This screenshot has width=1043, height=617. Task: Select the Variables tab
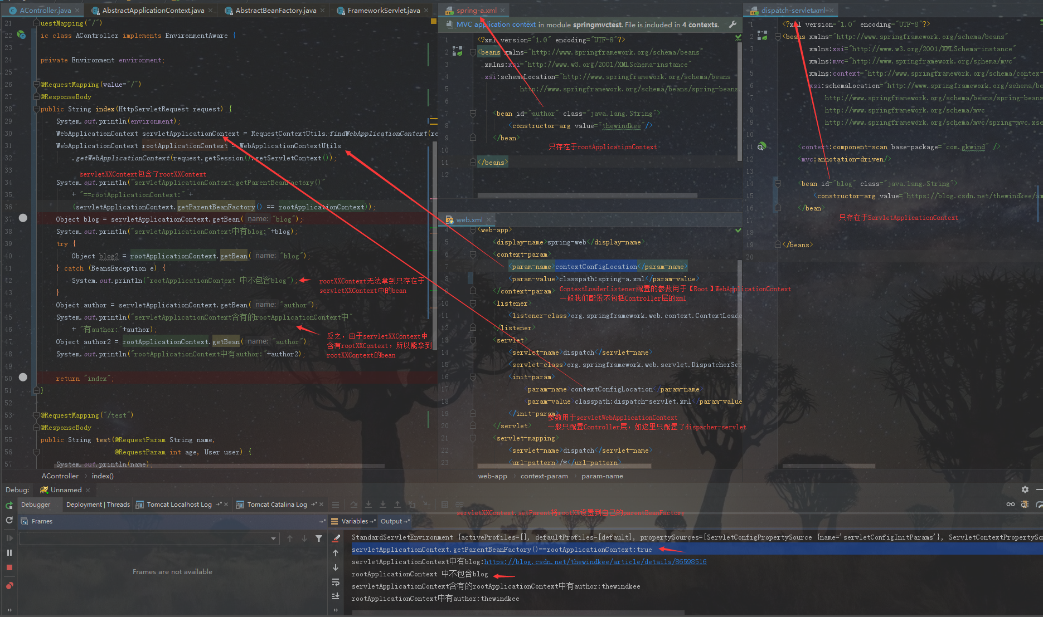pyautogui.click(x=355, y=521)
